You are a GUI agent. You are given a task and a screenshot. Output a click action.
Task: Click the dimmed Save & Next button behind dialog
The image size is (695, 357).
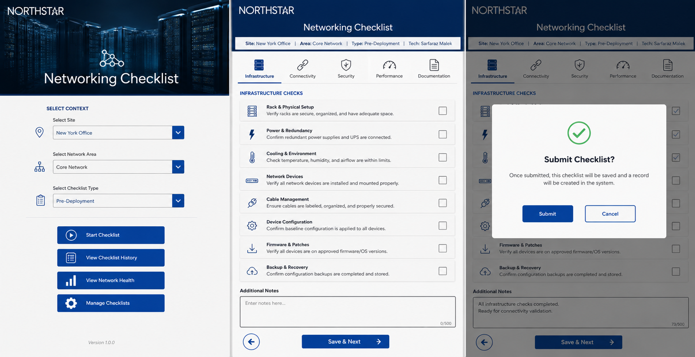pyautogui.click(x=579, y=342)
